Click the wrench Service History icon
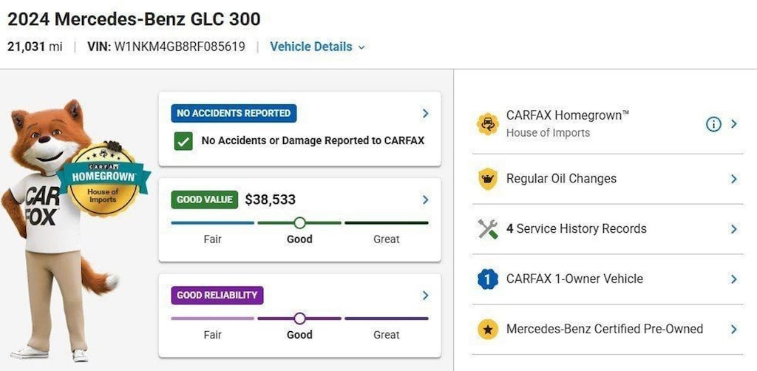Image resolution: width=757 pixels, height=371 pixels. (x=488, y=228)
